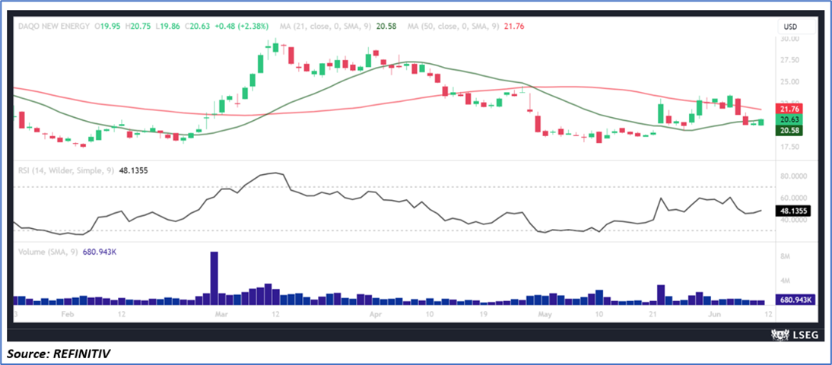The image size is (832, 365).
Task: Click the Mar date label on time axis
Action: coord(221,315)
